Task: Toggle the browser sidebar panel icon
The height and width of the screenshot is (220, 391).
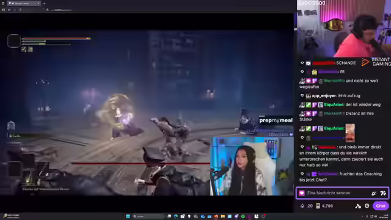Action: (3, 10)
